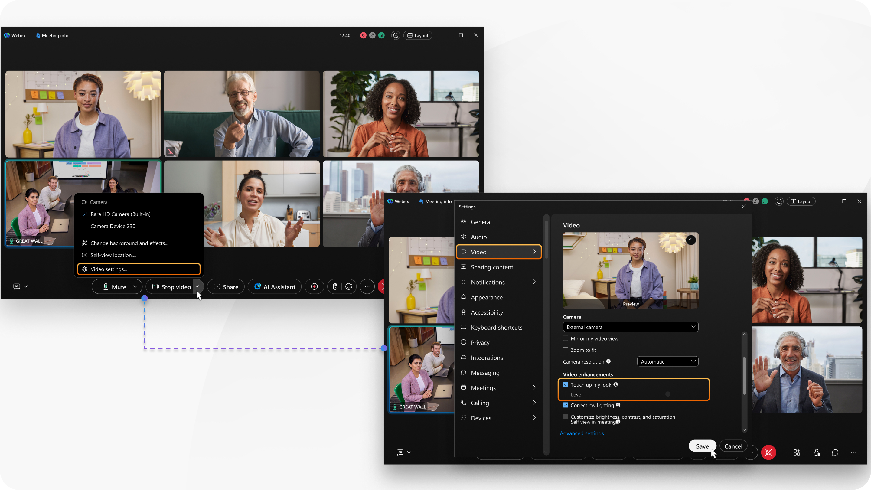This screenshot has width=871, height=490.
Task: Open the External camera dropdown
Action: tap(630, 327)
